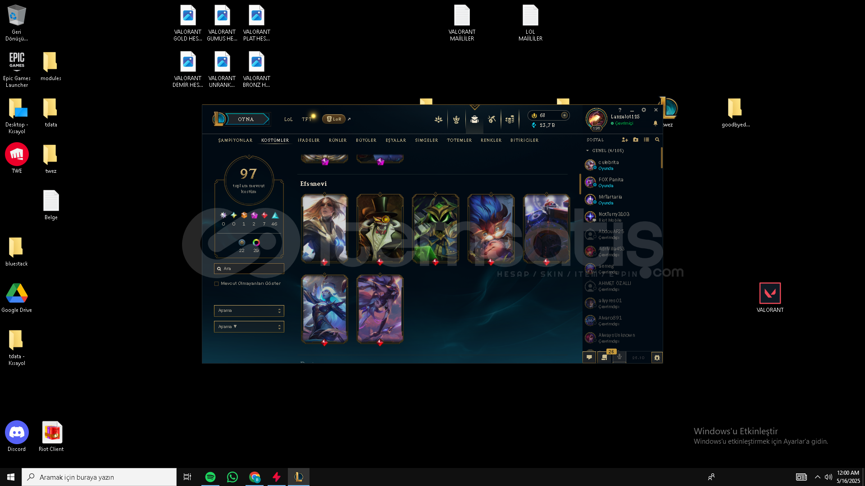Image resolution: width=865 pixels, height=486 pixels.
Task: Click the OYNA play button
Action: point(247,119)
